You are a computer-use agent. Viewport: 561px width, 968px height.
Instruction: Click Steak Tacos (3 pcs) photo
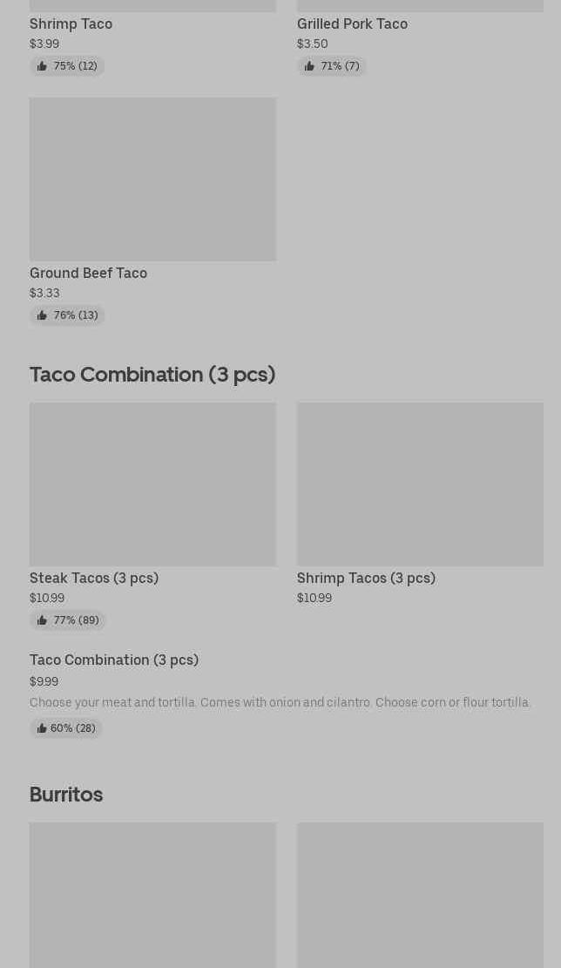point(152,484)
